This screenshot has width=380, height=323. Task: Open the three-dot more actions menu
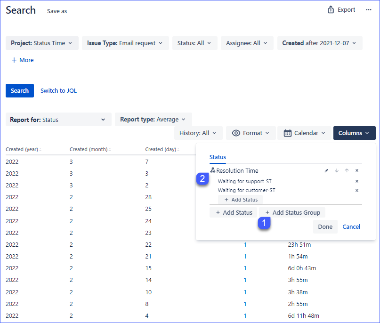(369, 10)
